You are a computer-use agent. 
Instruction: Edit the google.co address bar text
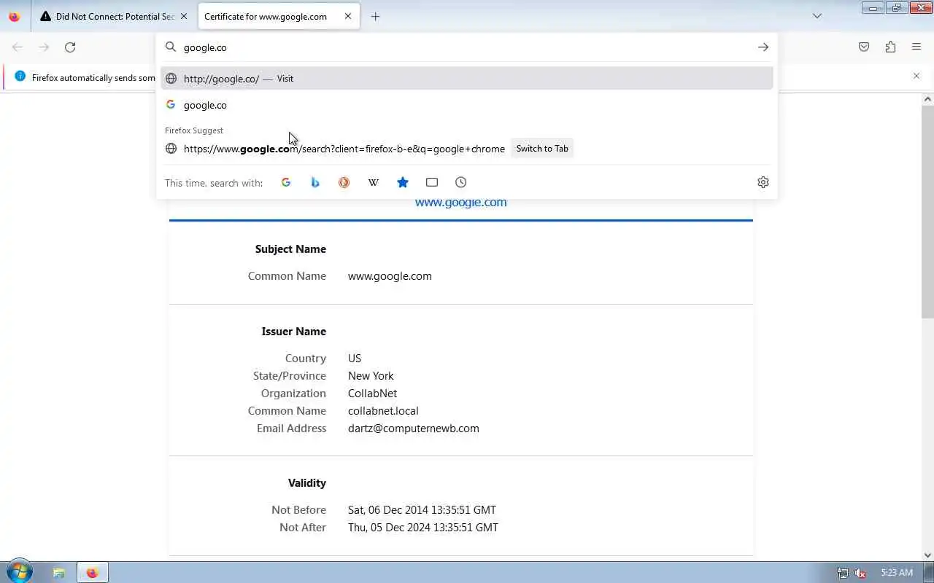(x=467, y=47)
